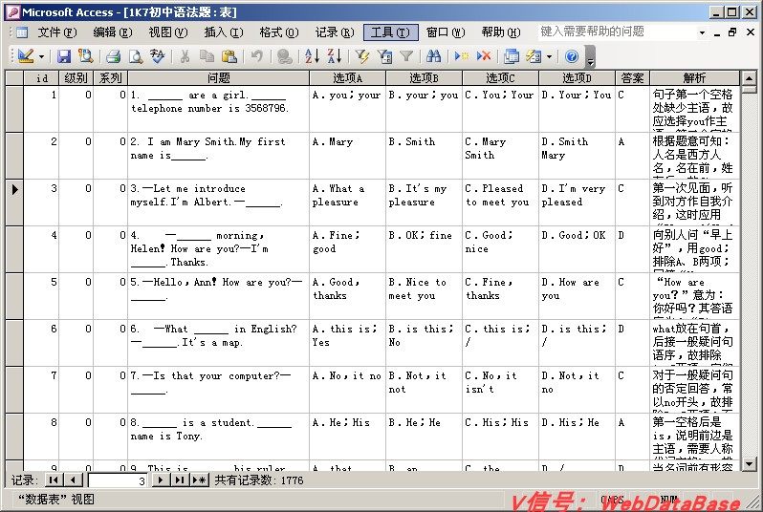The height and width of the screenshot is (512, 763).
Task: Click the new record navigation button
Action: (199, 480)
